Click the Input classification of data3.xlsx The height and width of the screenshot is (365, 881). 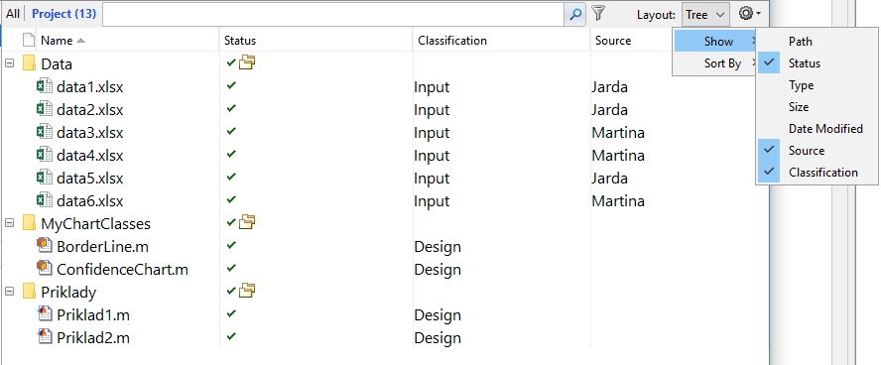coord(433,133)
